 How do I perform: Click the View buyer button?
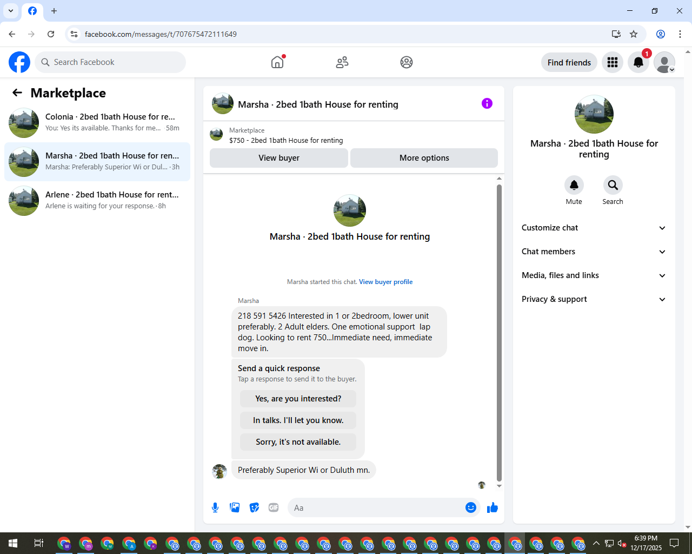tap(279, 158)
